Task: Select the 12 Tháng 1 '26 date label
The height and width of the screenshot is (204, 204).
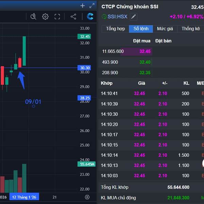Action: tap(24, 197)
